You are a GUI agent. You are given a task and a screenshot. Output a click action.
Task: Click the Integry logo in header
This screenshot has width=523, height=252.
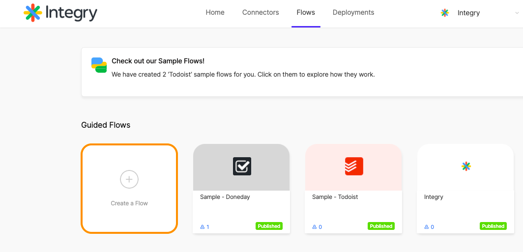point(60,13)
